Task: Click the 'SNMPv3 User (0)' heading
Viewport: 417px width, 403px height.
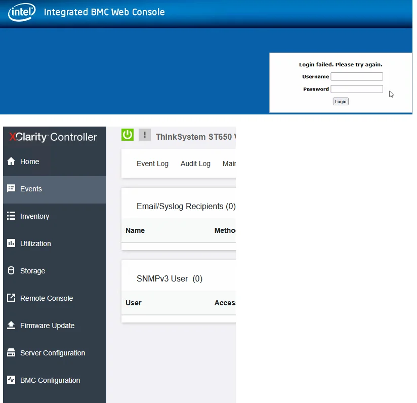Action: click(170, 279)
